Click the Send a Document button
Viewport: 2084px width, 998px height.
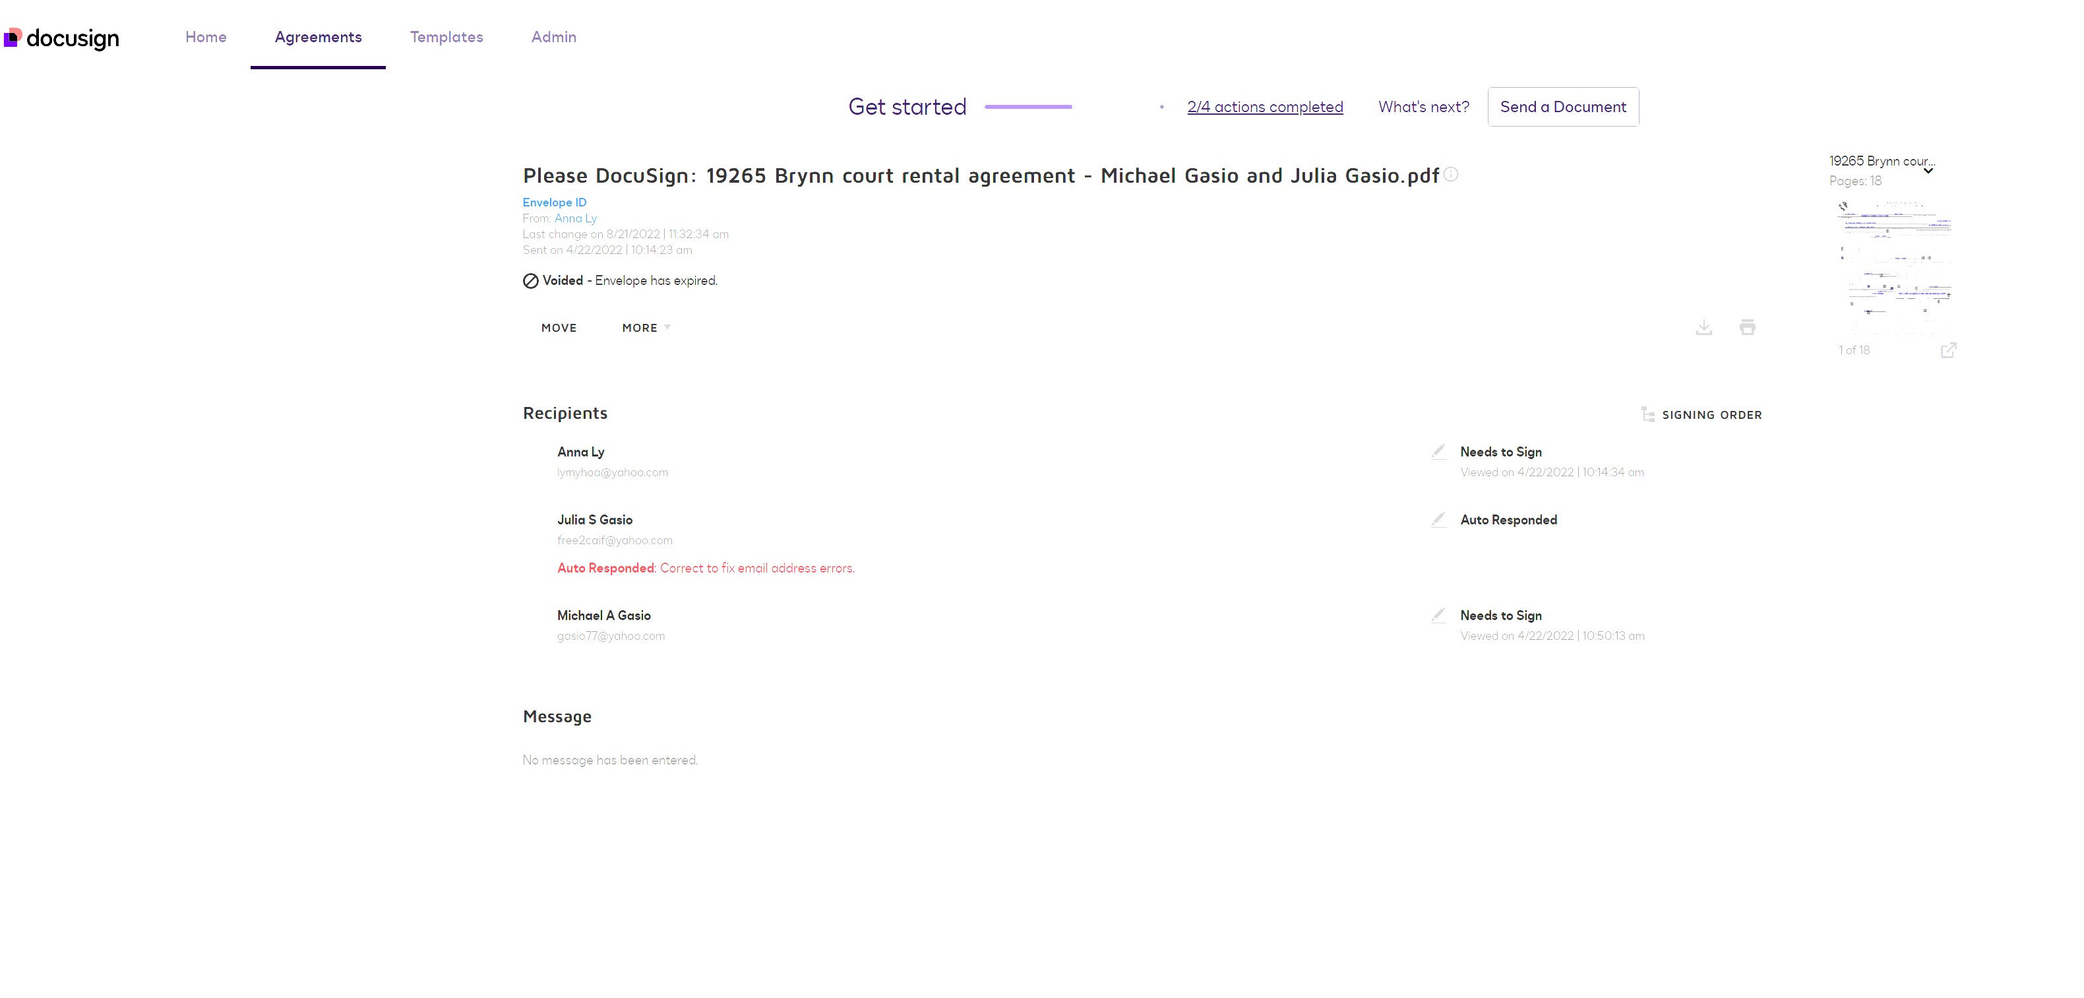tap(1563, 106)
